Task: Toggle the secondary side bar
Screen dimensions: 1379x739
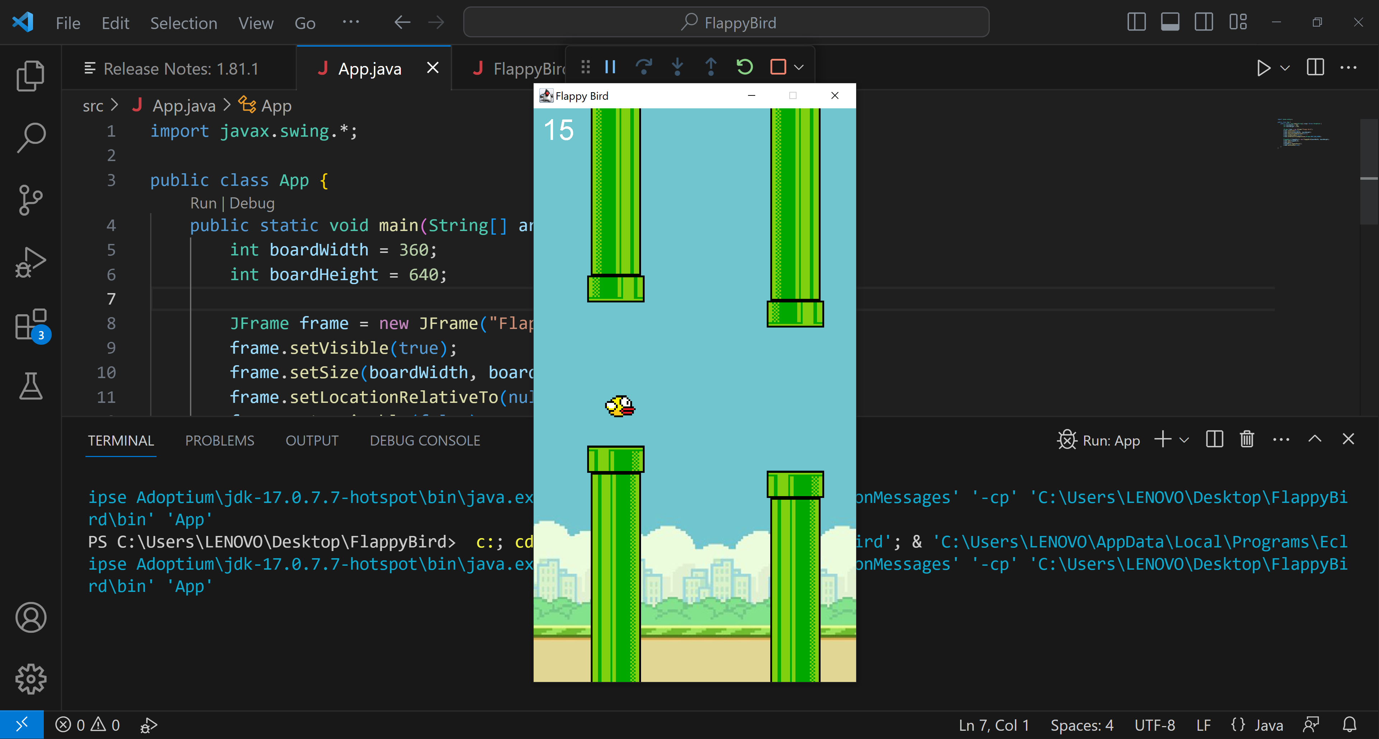Action: coord(1204,22)
